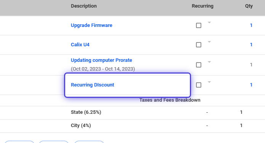Image resolution: width=265 pixels, height=143 pixels.
Task: Open dropdown arrow in Recurring DIscount row
Action: [209, 82]
